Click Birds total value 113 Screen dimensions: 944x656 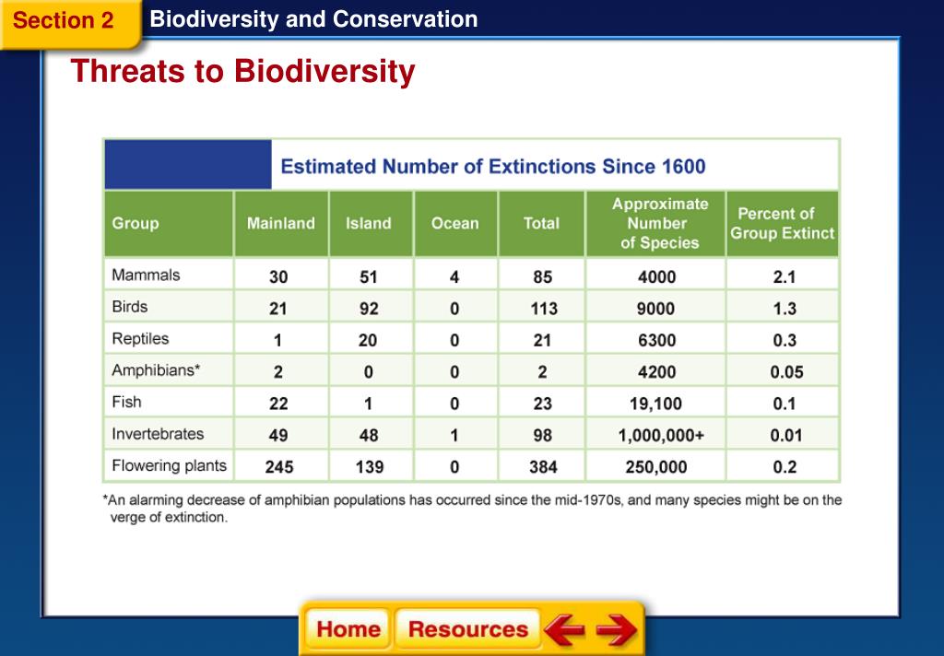(x=544, y=309)
